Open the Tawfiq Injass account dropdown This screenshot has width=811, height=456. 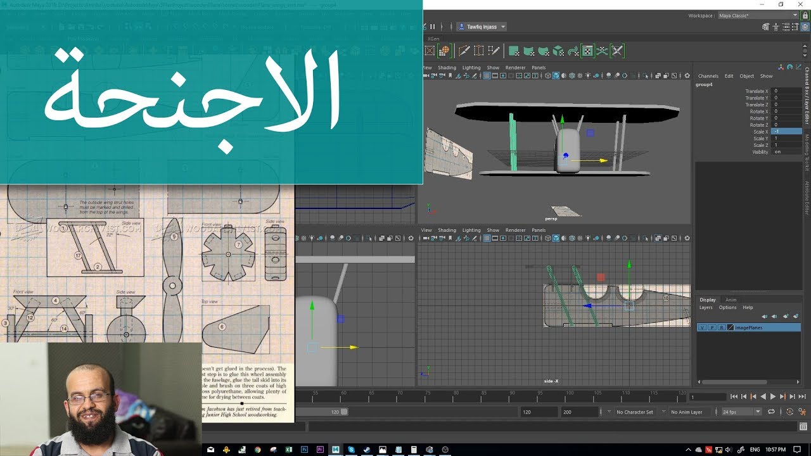[482, 27]
